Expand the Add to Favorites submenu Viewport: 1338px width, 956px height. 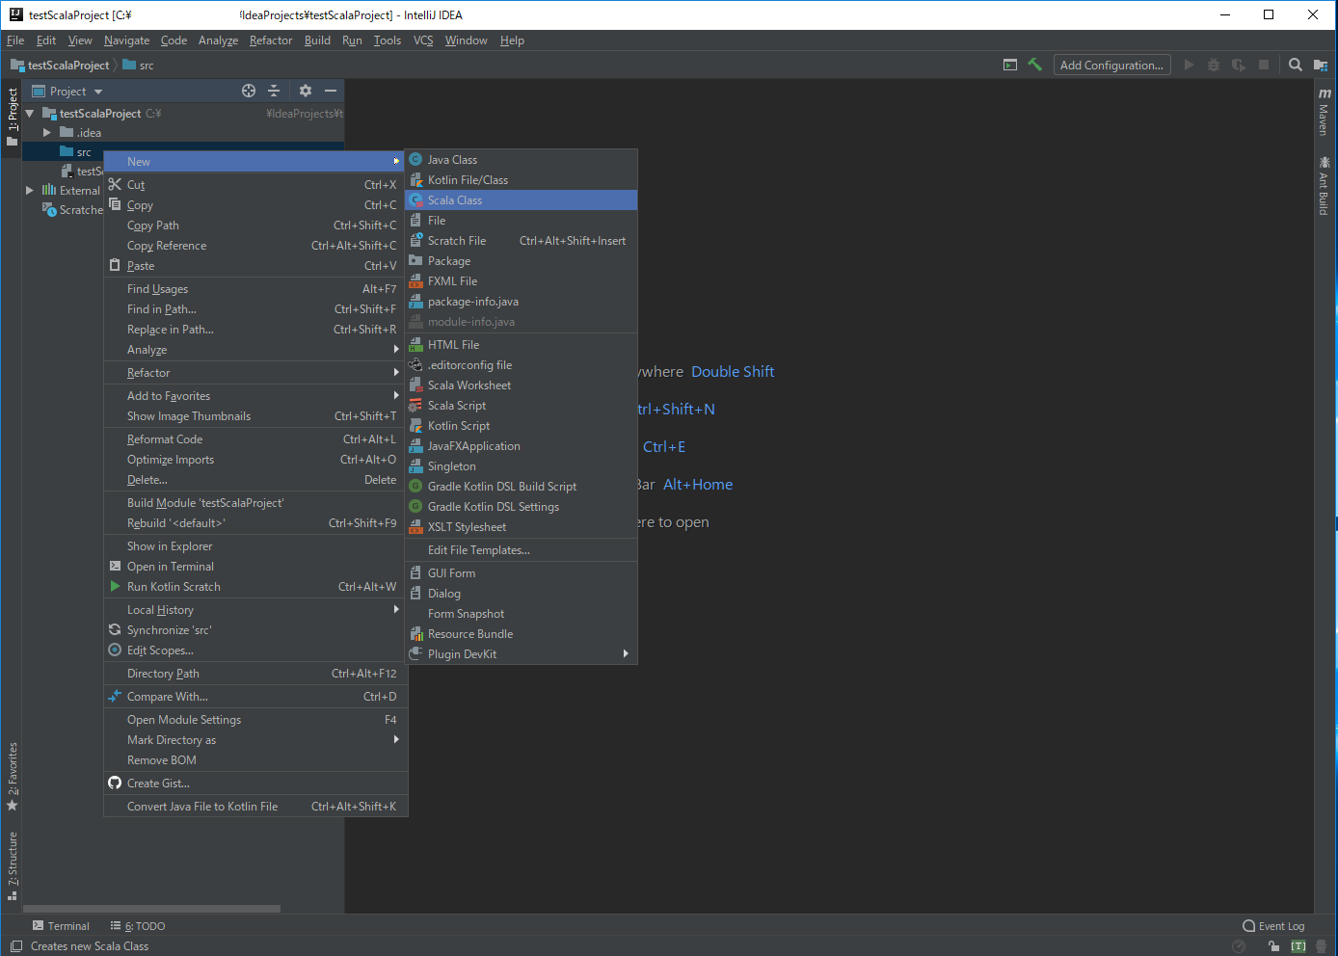(255, 396)
